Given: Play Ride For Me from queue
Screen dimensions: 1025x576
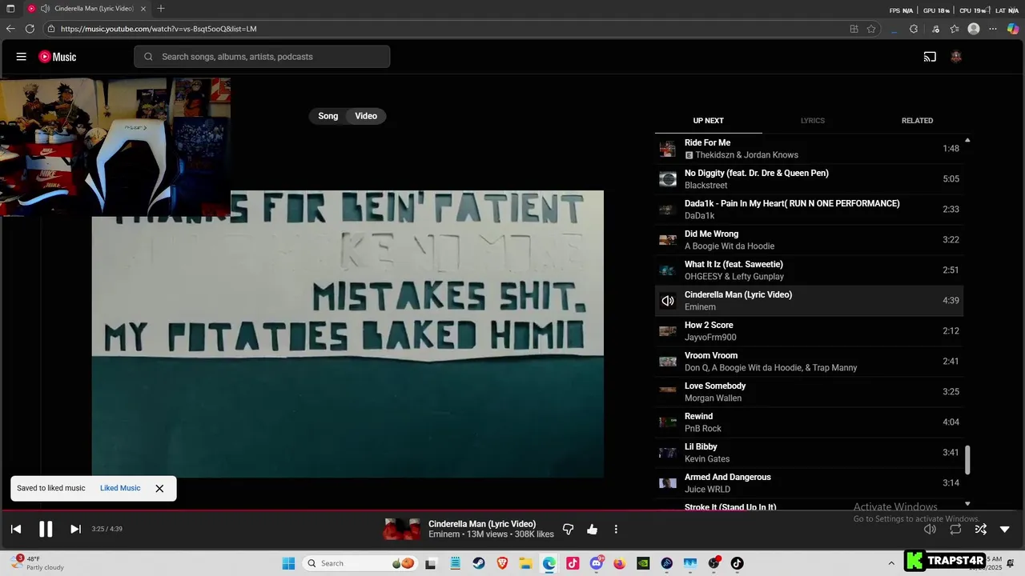Looking at the screenshot, I should (809, 149).
